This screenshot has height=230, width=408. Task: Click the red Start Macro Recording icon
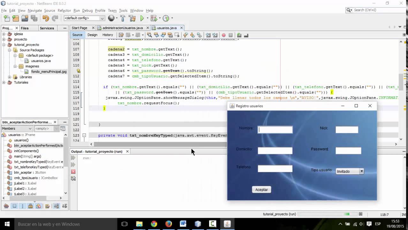[223, 35]
